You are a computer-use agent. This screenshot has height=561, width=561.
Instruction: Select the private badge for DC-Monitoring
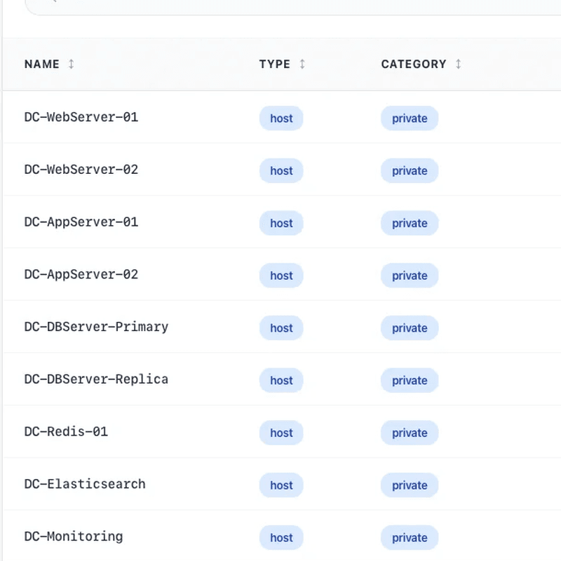tap(410, 537)
